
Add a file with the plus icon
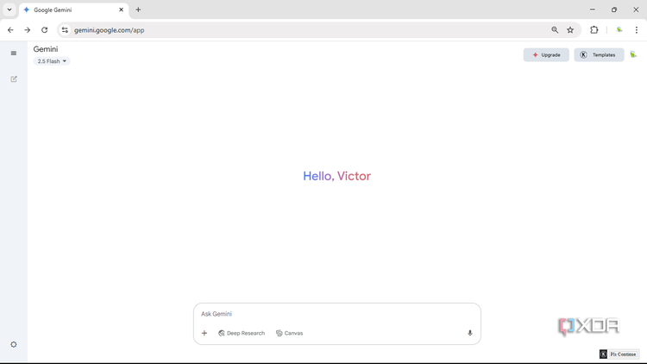click(204, 333)
